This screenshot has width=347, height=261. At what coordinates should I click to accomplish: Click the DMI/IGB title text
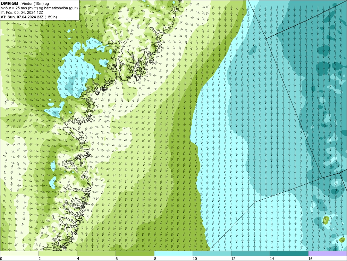point(10,3)
